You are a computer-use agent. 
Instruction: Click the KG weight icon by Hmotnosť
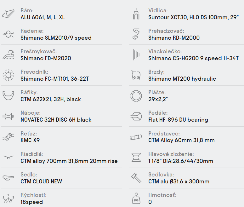(136, 198)
